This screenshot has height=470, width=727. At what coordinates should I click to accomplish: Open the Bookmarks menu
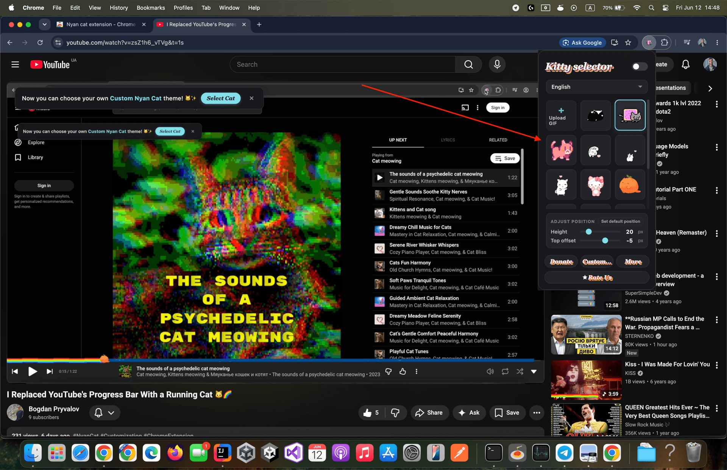tap(151, 8)
